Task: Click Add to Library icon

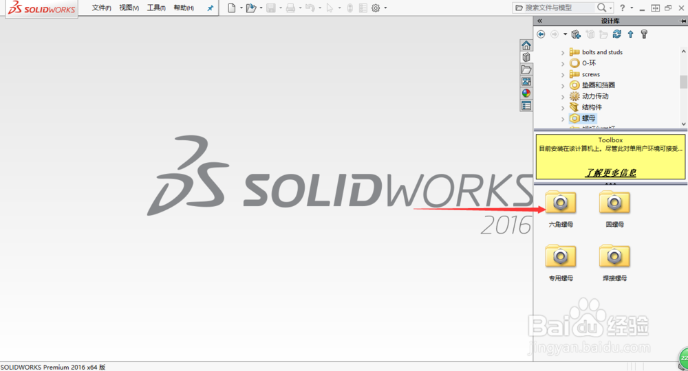Action: pos(576,34)
